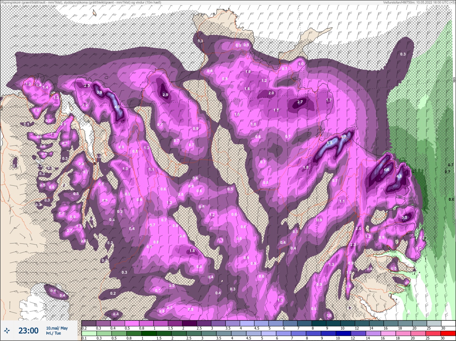Click the date label '10.maí/ May'
Viewport: 456px width, 341px height.
pyautogui.click(x=57, y=328)
